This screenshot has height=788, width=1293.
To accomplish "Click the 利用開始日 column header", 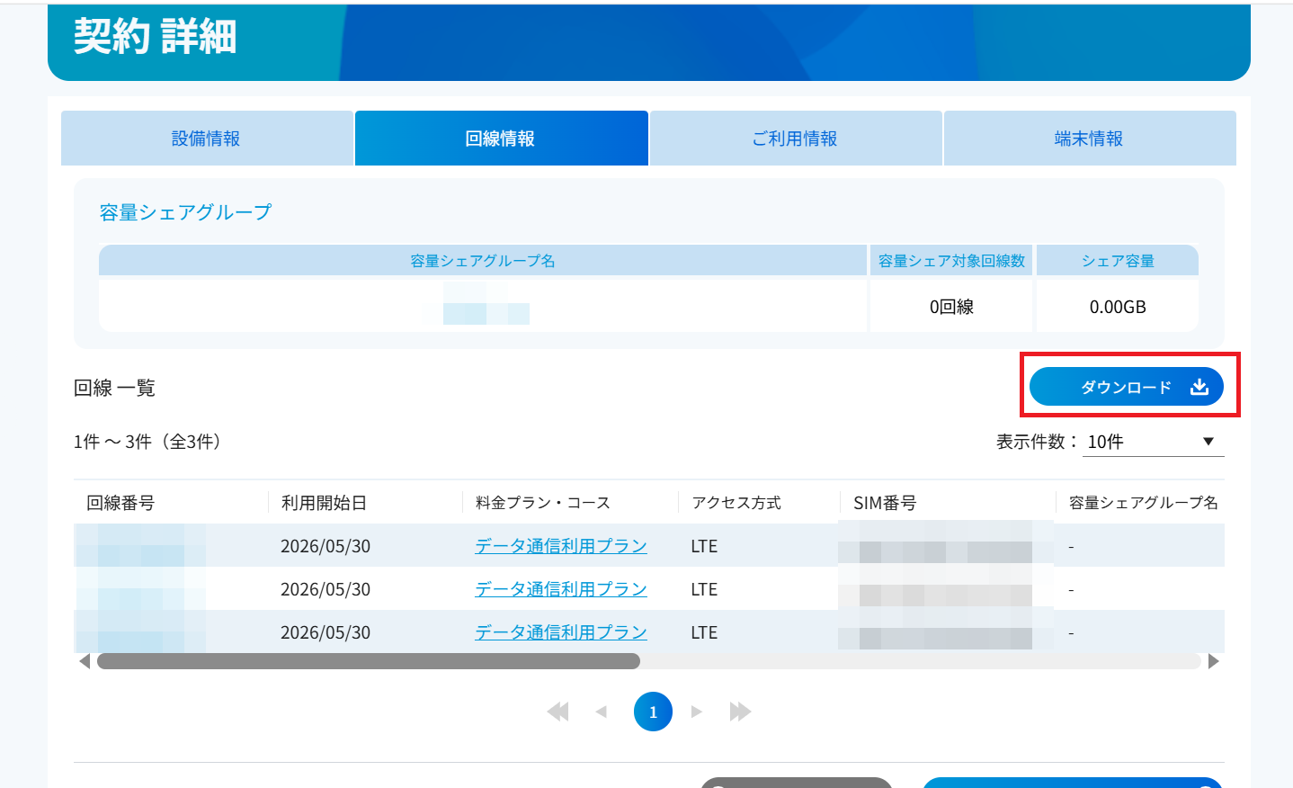I will pyautogui.click(x=324, y=503).
